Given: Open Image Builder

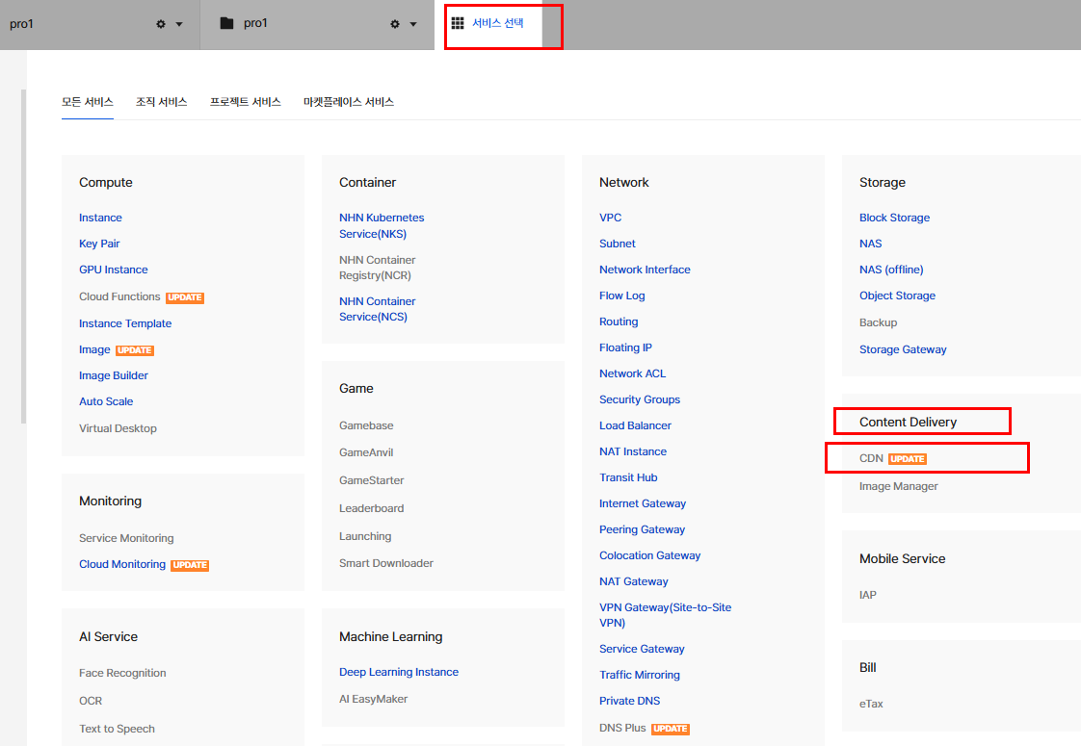Looking at the screenshot, I should click(x=114, y=376).
